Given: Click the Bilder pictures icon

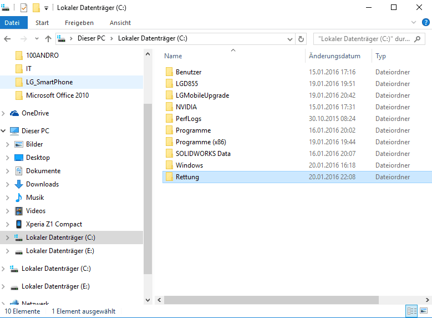Looking at the screenshot, I should point(19,144).
